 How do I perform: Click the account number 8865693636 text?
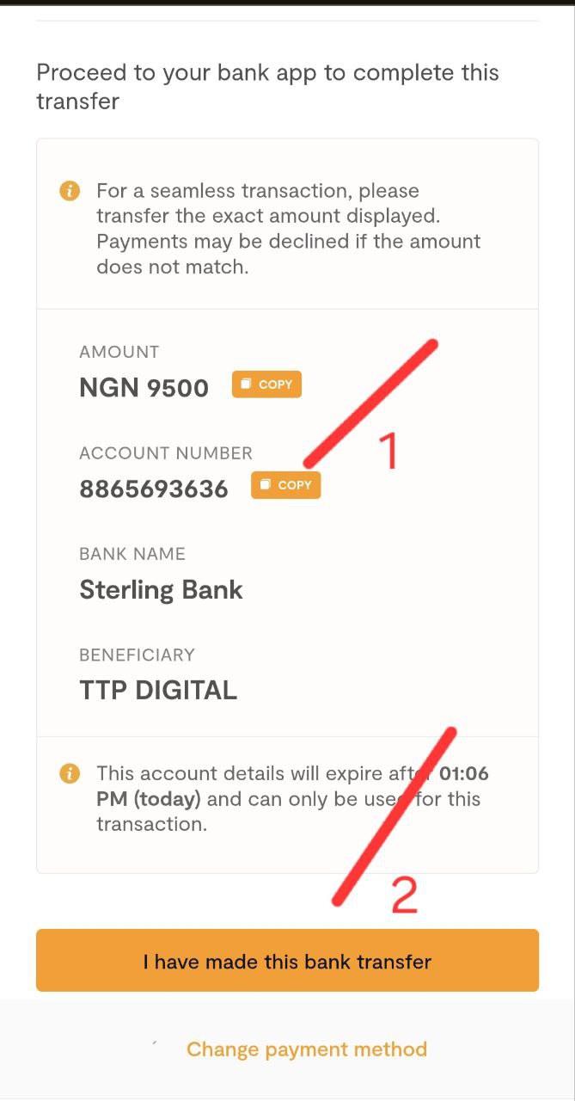click(154, 489)
